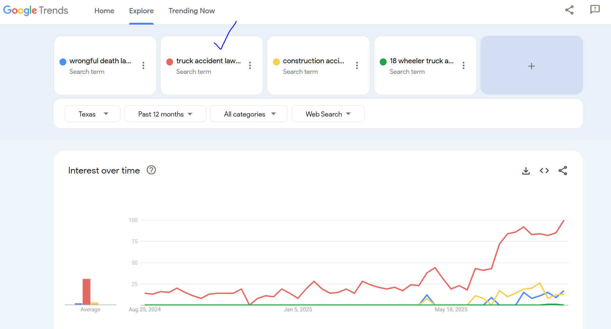Click the share icon in top header
The width and height of the screenshot is (611, 329).
coord(569,10)
